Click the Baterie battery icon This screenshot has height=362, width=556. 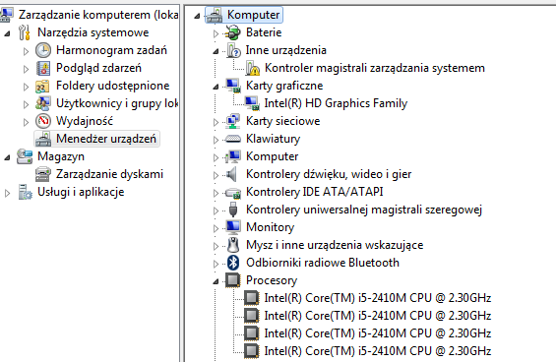[233, 32]
